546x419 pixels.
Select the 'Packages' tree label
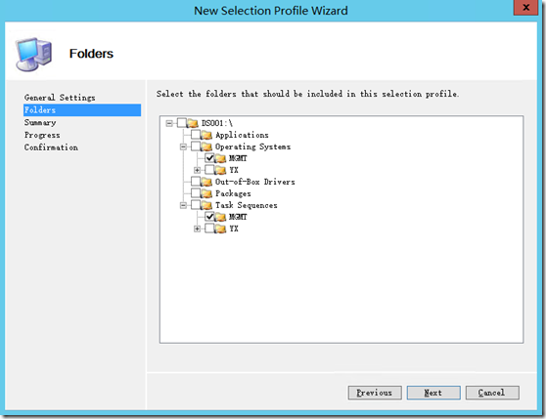233,193
